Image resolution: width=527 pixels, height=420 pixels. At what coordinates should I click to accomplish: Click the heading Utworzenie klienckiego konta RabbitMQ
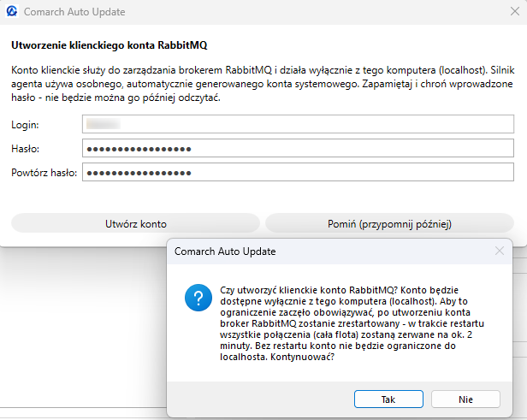click(110, 45)
